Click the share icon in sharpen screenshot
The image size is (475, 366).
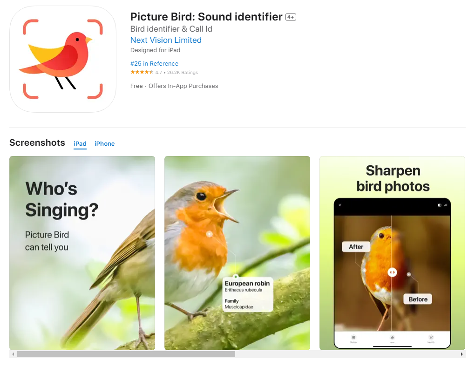point(446,205)
